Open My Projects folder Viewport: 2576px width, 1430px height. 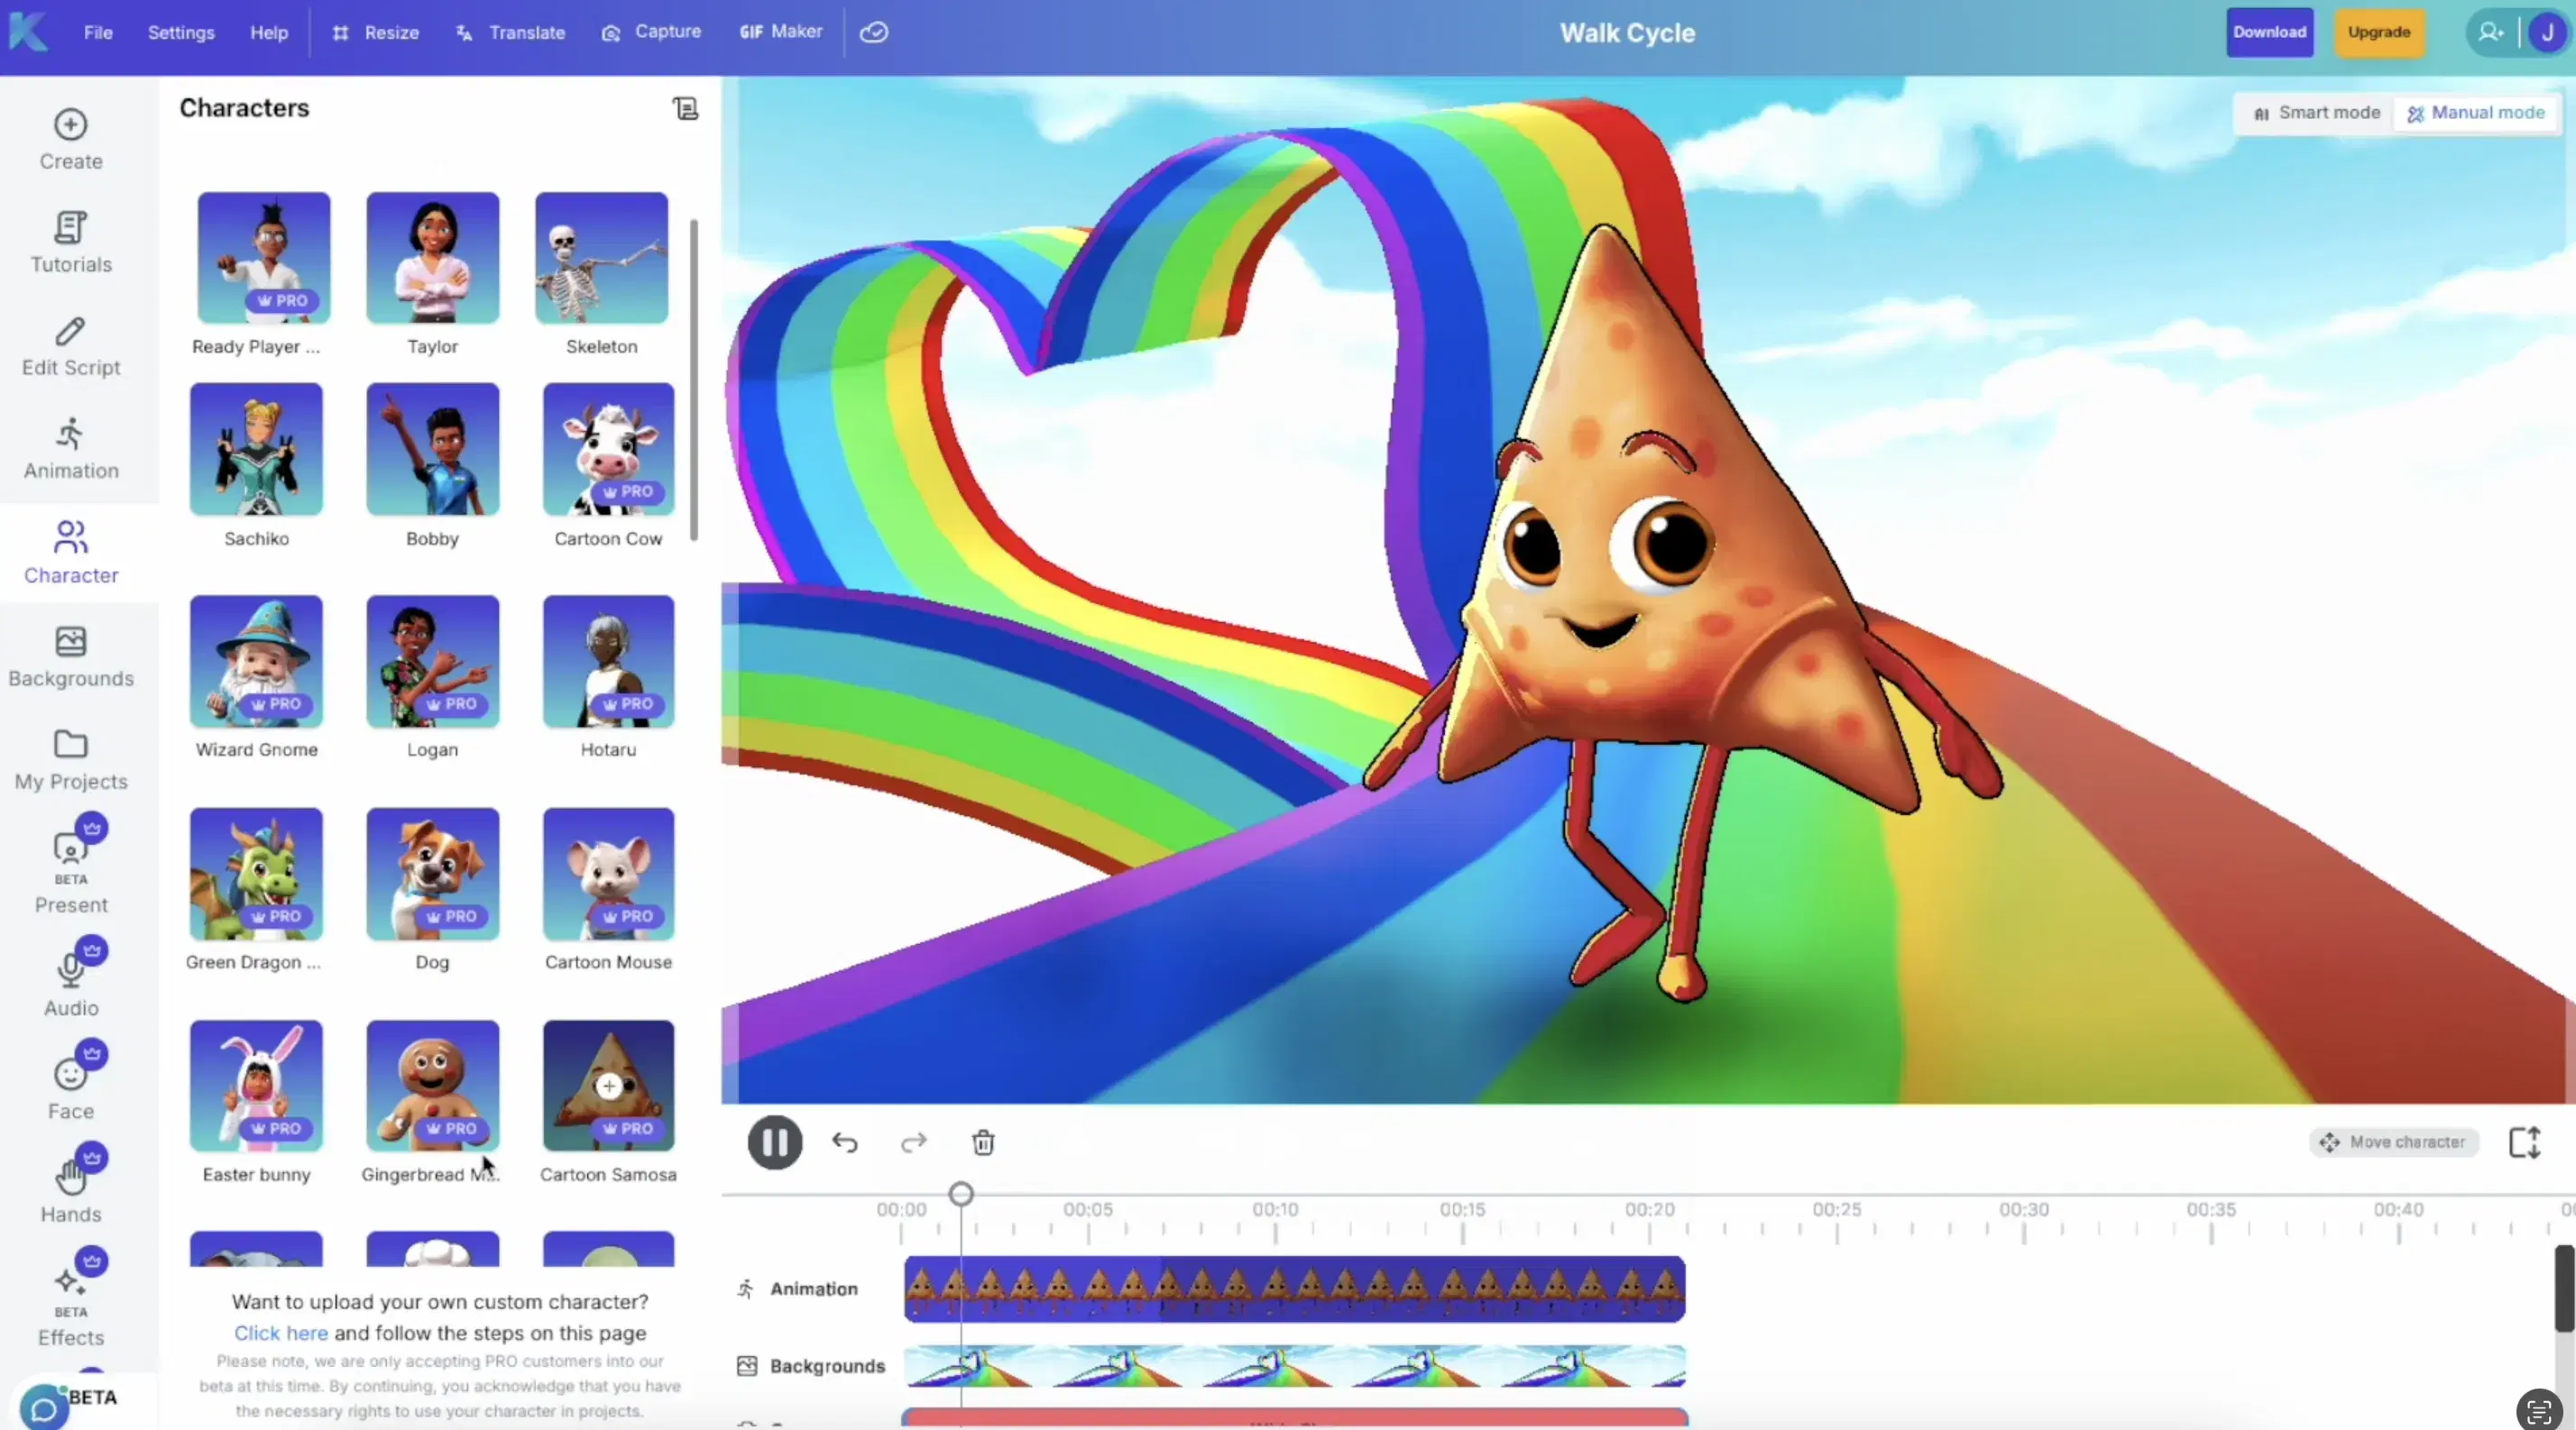(71, 759)
